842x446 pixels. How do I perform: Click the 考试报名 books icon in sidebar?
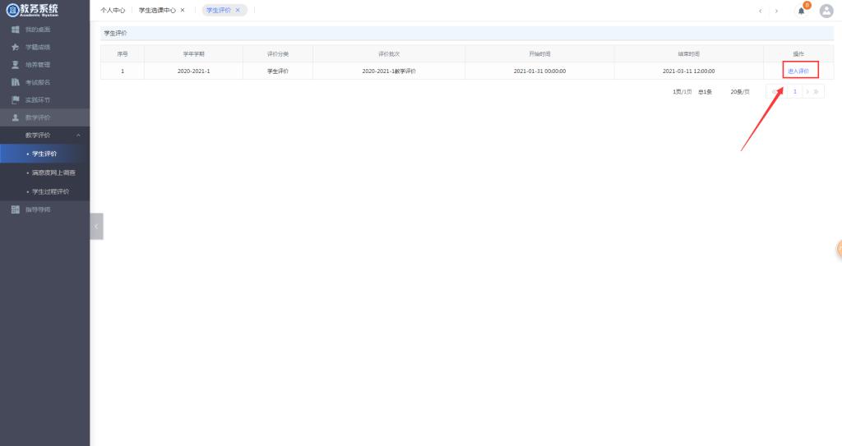click(x=15, y=82)
